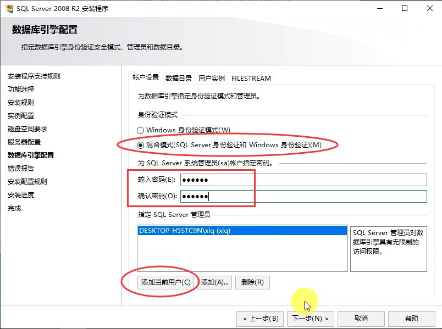The width and height of the screenshot is (442, 329).
Task: Open the 用户实例 tab
Action: [x=212, y=79]
